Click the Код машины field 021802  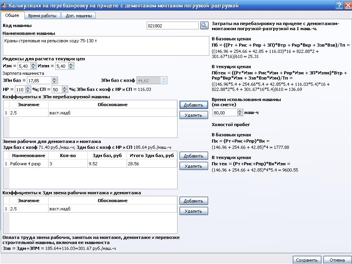(172, 26)
